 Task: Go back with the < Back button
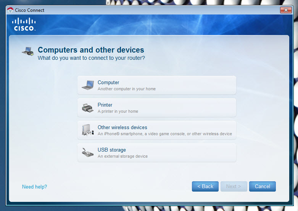(x=205, y=186)
